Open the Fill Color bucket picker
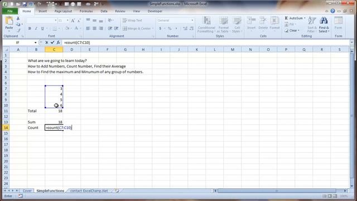This screenshot has height=201, width=357. click(67, 28)
